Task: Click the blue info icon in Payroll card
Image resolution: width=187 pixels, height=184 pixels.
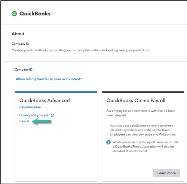Action: coord(108,142)
